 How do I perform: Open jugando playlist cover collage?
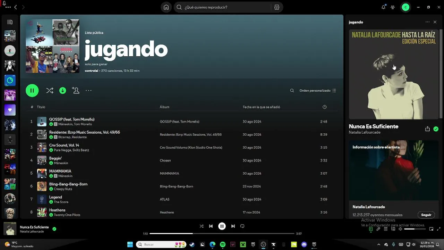point(52,46)
